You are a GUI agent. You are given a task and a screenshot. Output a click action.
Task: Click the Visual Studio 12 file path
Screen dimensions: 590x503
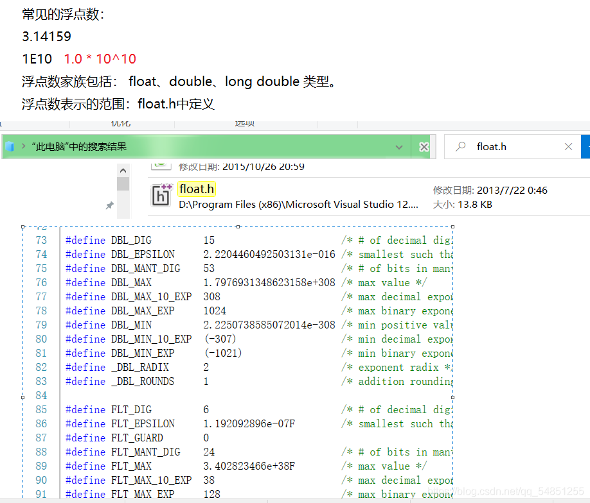(x=298, y=205)
